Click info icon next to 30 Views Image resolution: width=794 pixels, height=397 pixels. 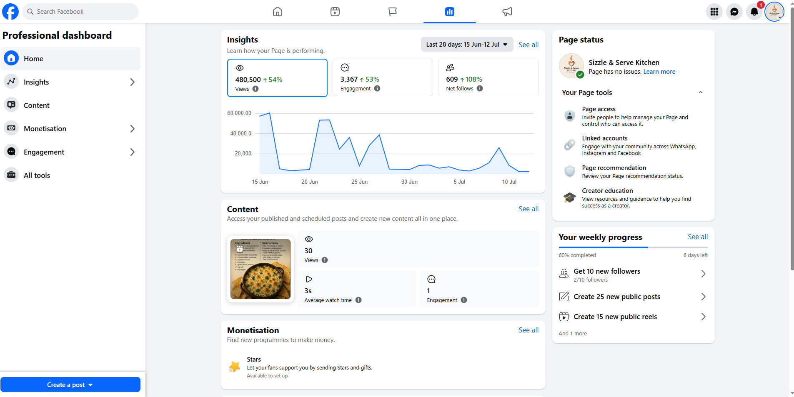[x=325, y=260]
